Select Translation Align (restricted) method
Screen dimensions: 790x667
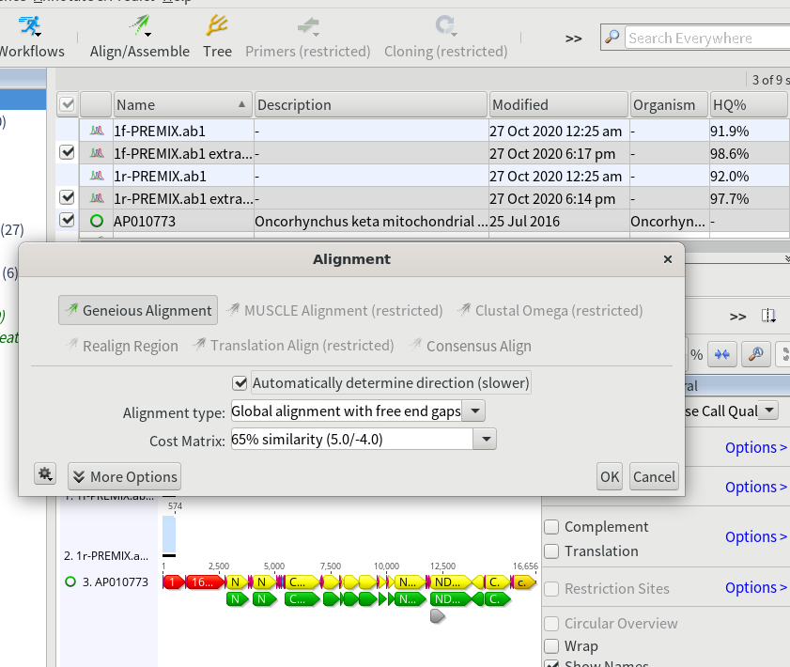[293, 346]
